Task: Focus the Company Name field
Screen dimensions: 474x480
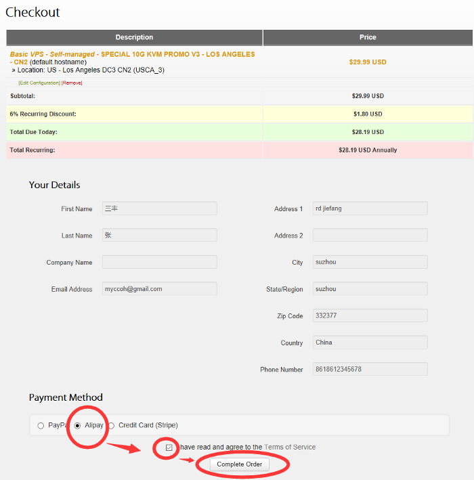Action: point(159,262)
